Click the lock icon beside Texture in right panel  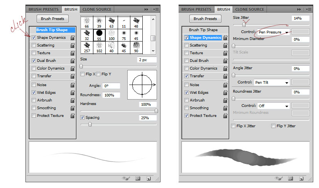(x=225, y=53)
